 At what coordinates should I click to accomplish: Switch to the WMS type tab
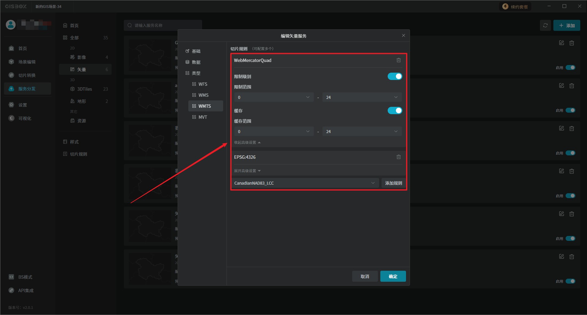pos(203,95)
